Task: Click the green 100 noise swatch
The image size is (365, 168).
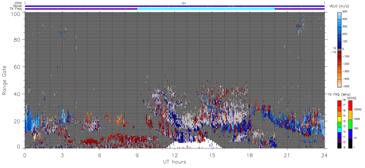Action: click(350, 124)
